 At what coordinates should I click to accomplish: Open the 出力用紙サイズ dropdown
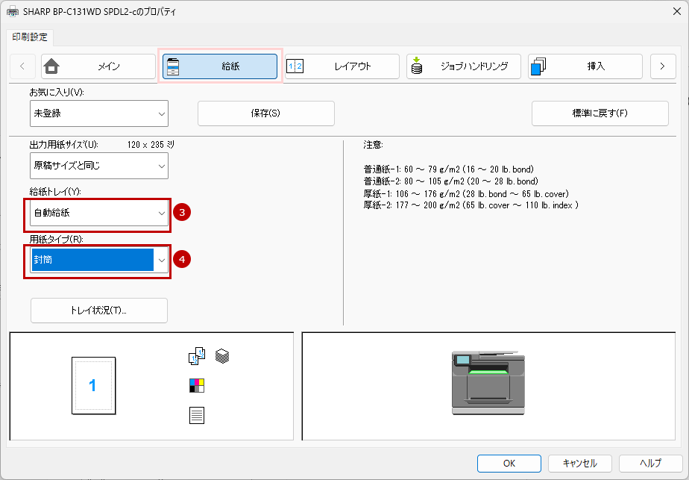click(98, 166)
